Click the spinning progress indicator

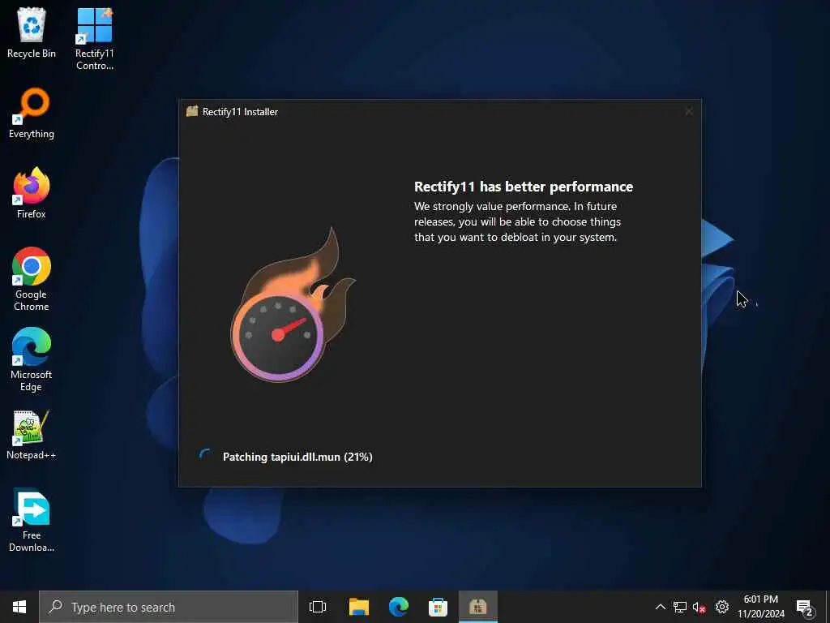coord(205,456)
